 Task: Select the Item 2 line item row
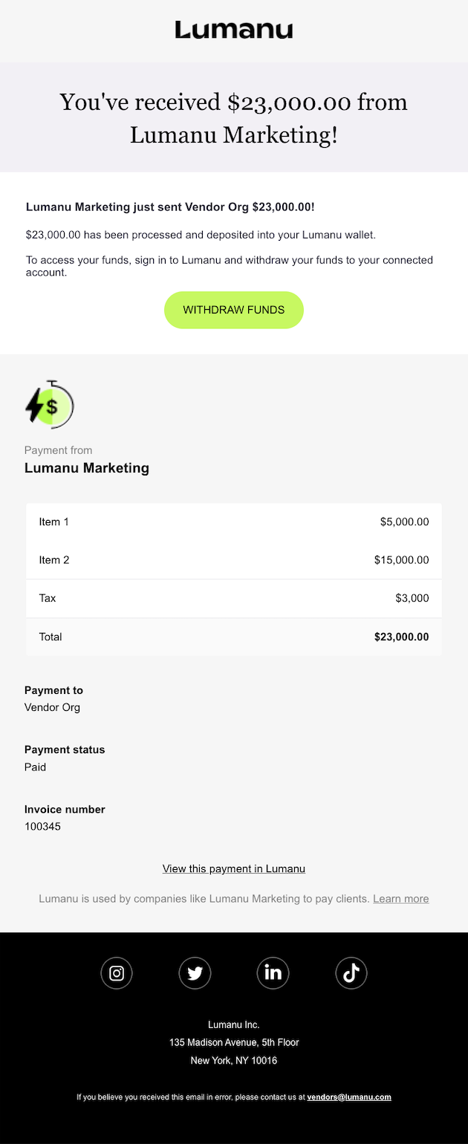234,560
